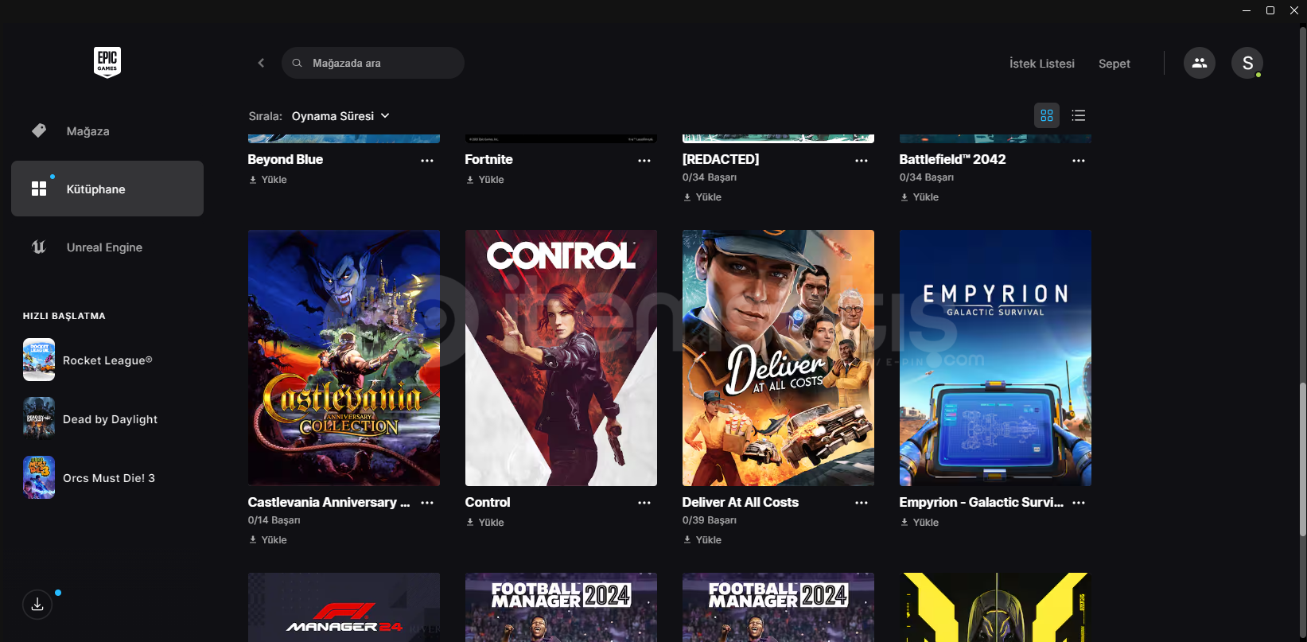Go to Kütüphane in sidebar
Viewport: 1307px width, 642px height.
point(107,189)
